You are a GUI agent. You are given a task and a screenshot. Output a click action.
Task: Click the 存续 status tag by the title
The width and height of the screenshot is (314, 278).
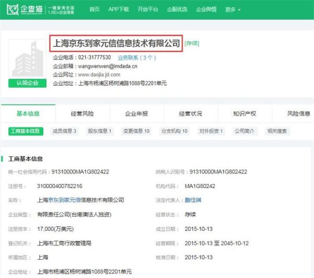[x=192, y=43]
